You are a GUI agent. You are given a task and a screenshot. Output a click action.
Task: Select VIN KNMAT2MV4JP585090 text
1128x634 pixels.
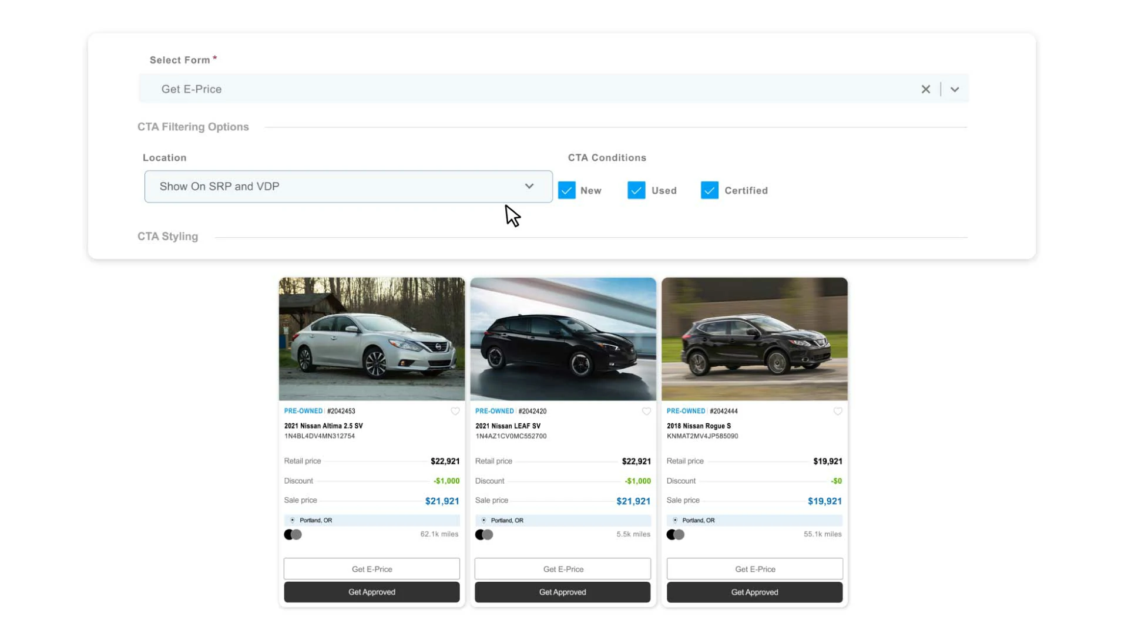702,436
